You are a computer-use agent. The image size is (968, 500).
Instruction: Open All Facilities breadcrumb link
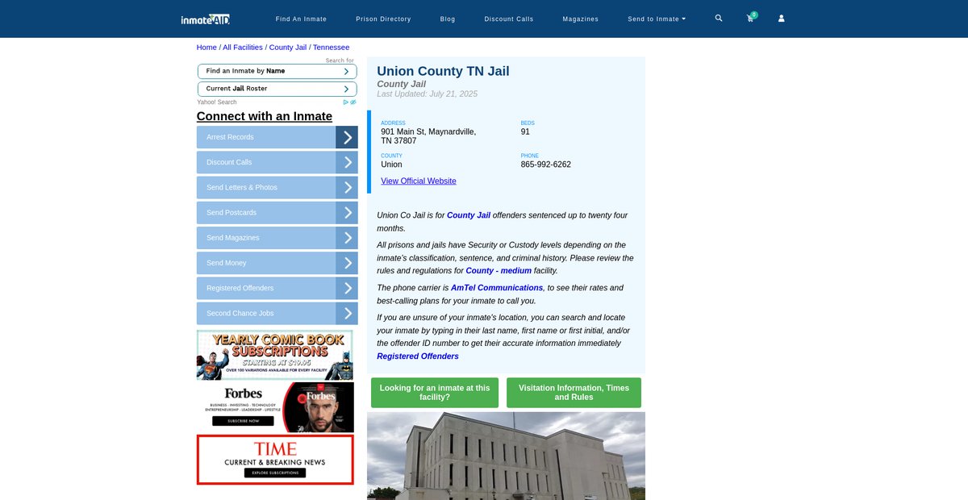pos(243,48)
